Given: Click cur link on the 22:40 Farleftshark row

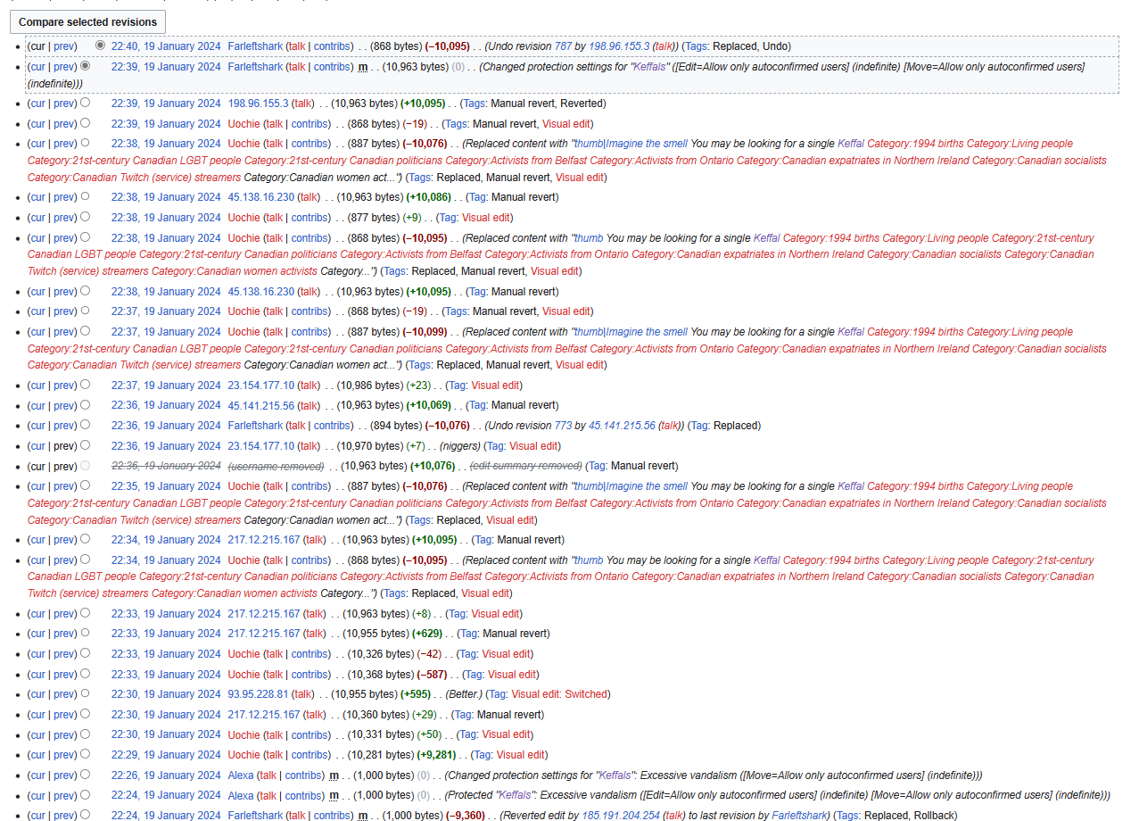Looking at the screenshot, I should click(37, 46).
